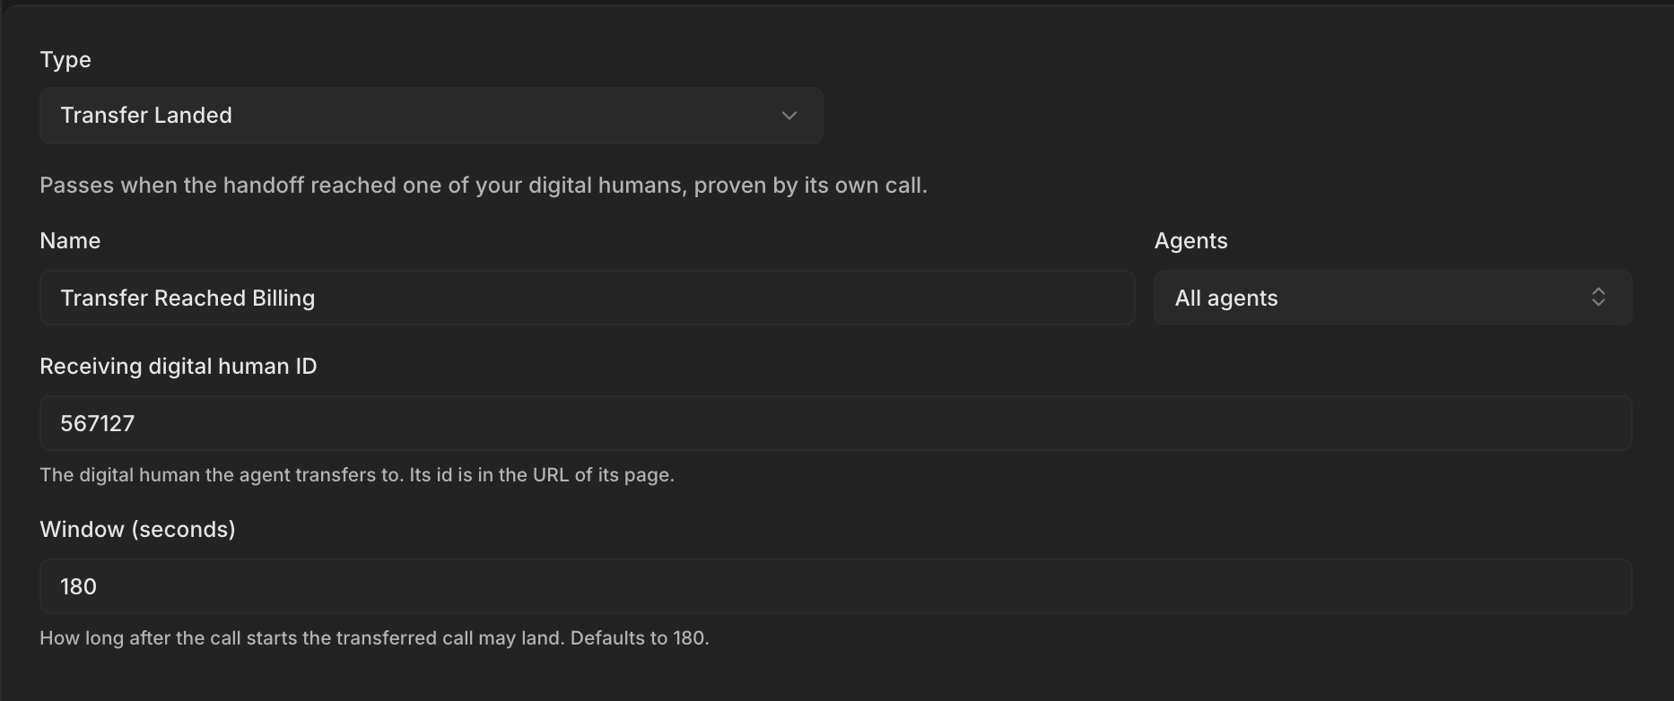The height and width of the screenshot is (701, 1674).
Task: Click the up-down arrows icon in Agents field
Action: pos(1599,298)
